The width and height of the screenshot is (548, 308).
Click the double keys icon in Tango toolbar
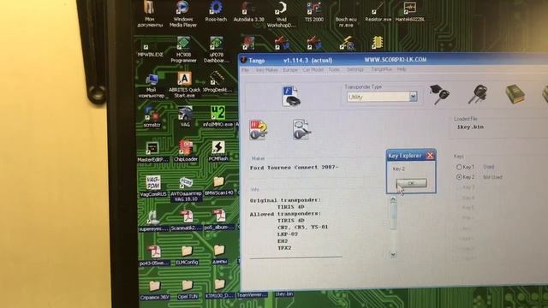pos(478,94)
